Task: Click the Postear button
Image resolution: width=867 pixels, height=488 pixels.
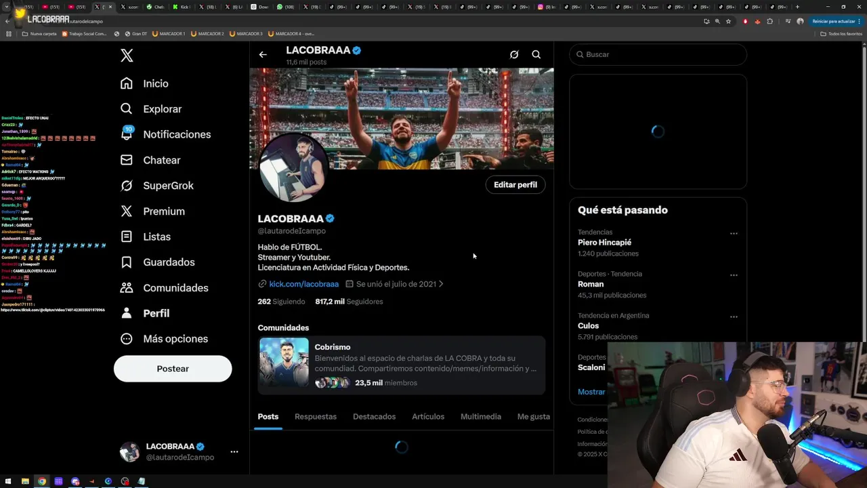Action: click(x=173, y=369)
